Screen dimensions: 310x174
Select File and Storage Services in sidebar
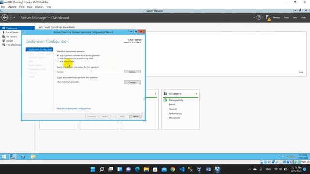point(13,45)
